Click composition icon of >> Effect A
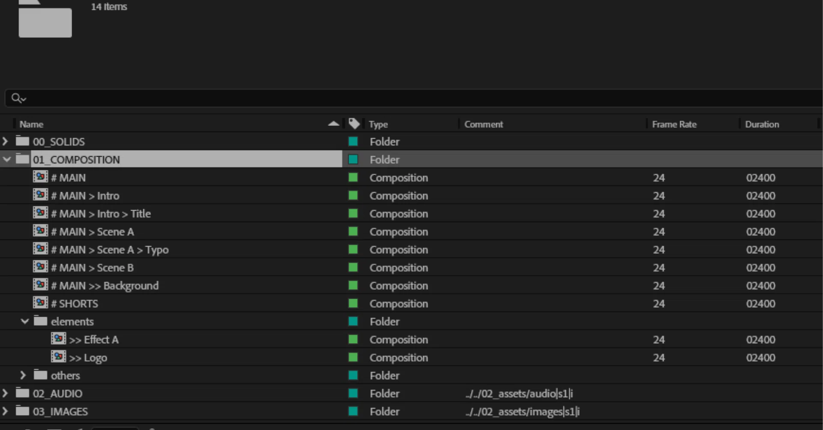This screenshot has width=823, height=430. pyautogui.click(x=58, y=339)
